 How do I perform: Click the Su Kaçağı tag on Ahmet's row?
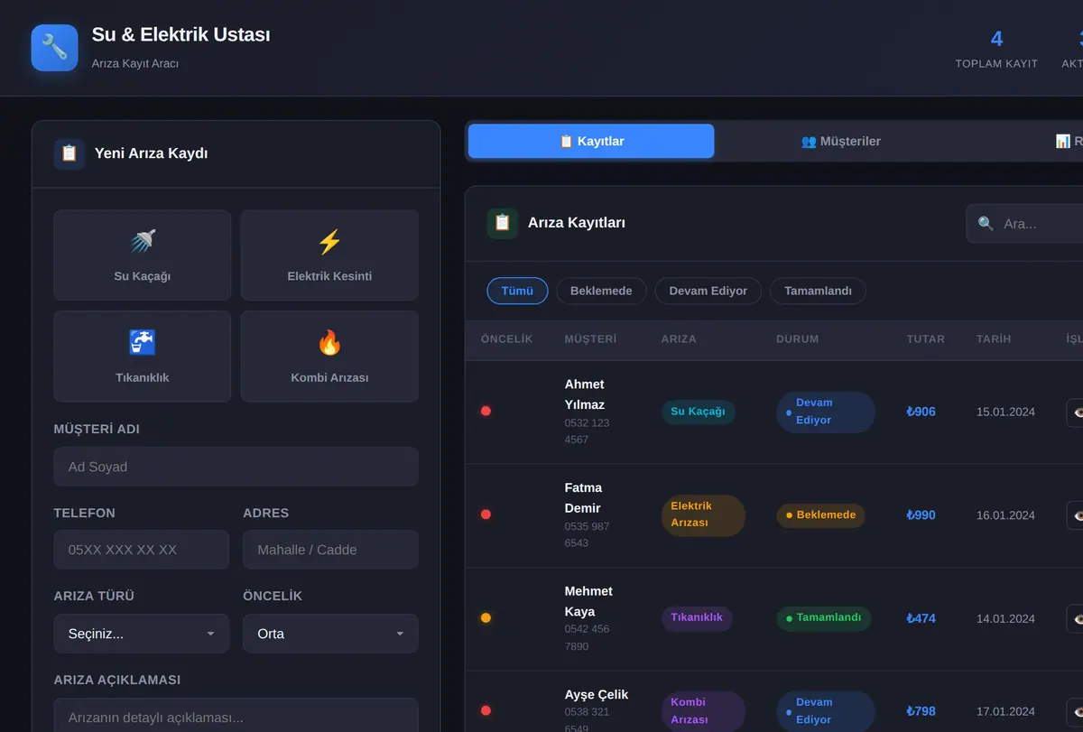(x=698, y=412)
